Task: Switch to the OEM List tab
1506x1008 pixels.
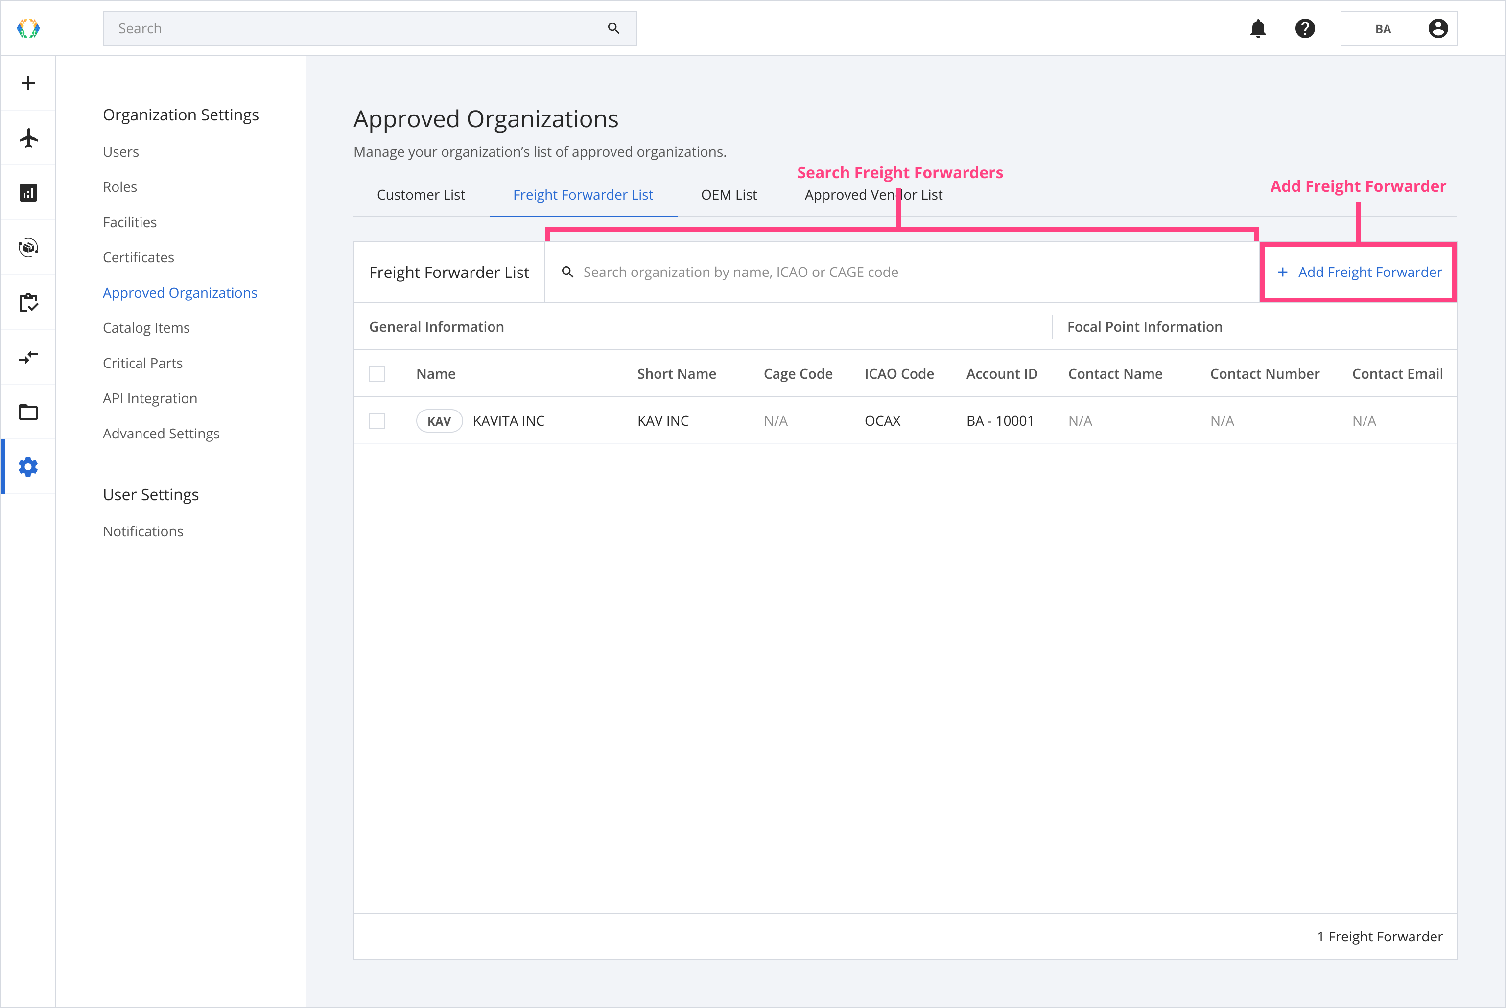Action: tap(729, 195)
